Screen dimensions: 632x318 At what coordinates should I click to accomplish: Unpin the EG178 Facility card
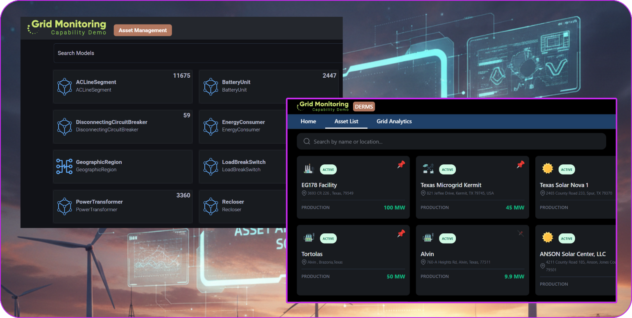pyautogui.click(x=401, y=164)
